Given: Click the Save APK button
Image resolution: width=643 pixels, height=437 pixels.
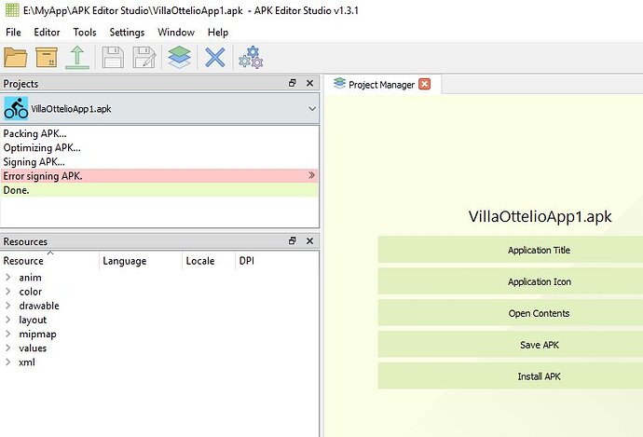Looking at the screenshot, I should coord(510,345).
